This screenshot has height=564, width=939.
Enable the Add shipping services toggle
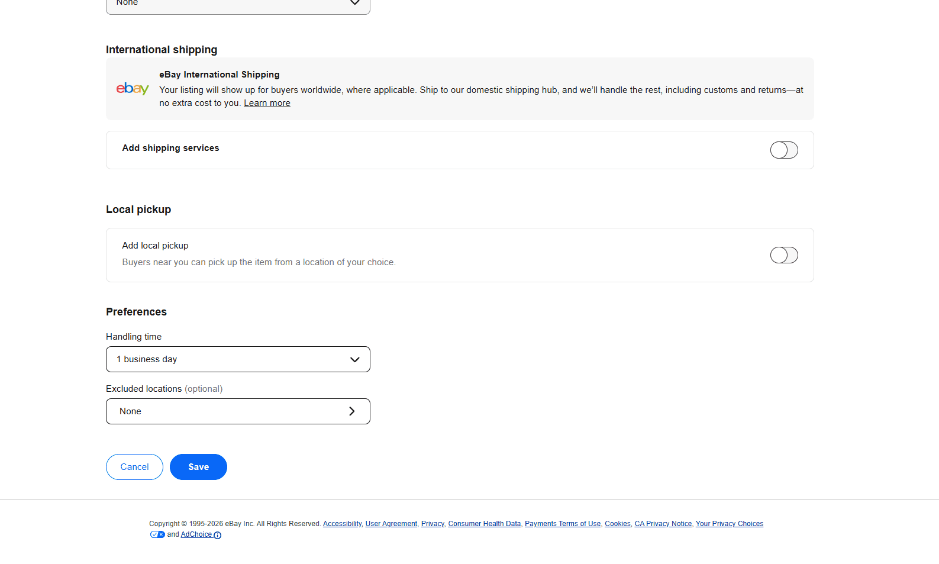pyautogui.click(x=784, y=150)
